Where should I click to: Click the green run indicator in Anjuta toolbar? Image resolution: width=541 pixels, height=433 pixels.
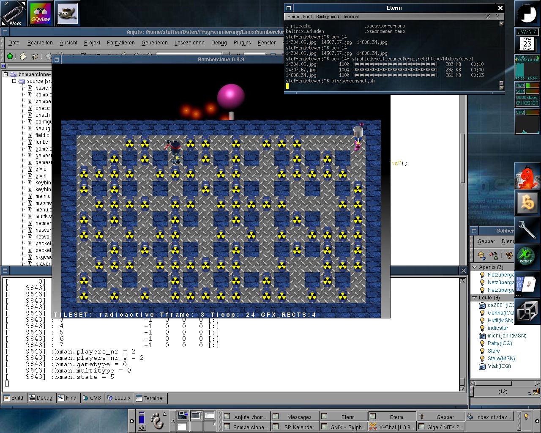coord(10,56)
